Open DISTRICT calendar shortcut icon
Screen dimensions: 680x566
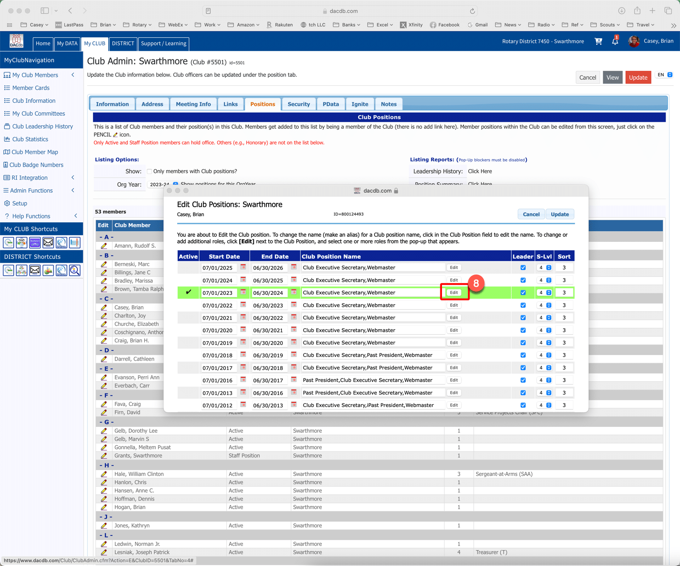pyautogui.click(x=8, y=270)
